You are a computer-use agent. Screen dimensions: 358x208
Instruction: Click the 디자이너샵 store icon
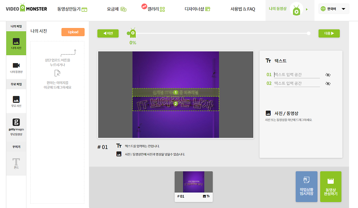click(x=208, y=9)
